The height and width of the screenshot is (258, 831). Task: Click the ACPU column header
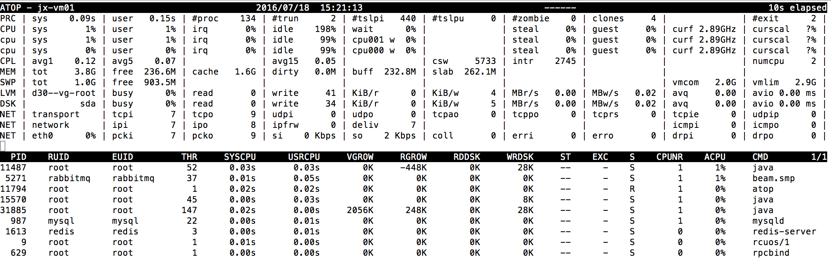tap(715, 157)
